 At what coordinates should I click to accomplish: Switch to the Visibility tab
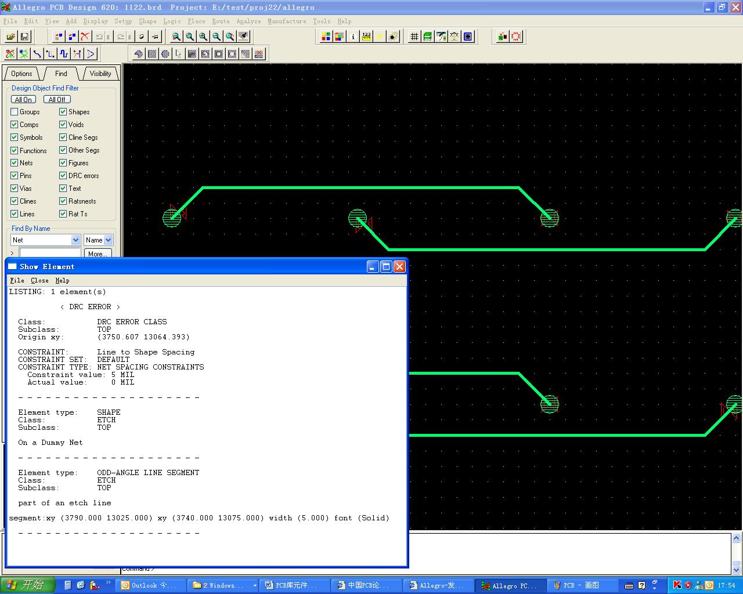[x=100, y=74]
